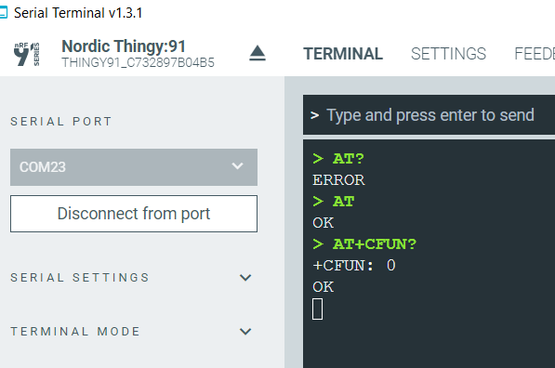Click the ERROR response line
The image size is (555, 368).
[x=338, y=180]
